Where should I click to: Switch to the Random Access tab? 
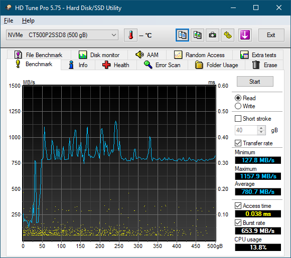click(199, 55)
